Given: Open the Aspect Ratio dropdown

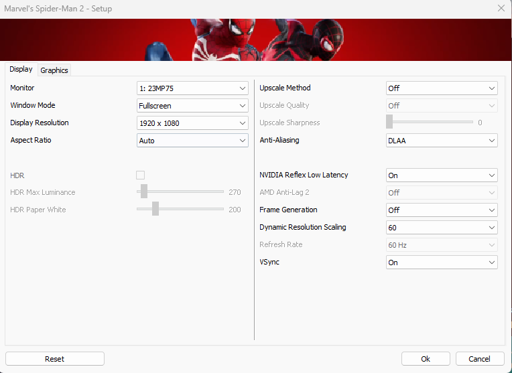Looking at the screenshot, I should pos(192,141).
